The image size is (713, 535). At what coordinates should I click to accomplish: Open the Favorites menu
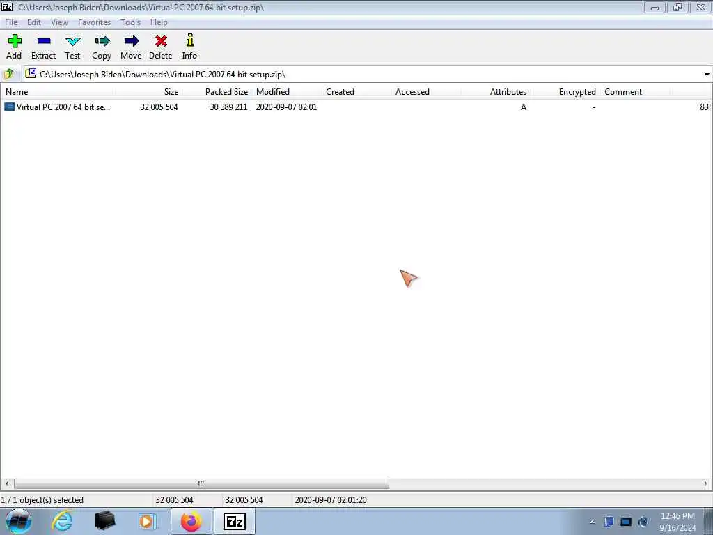tap(94, 22)
